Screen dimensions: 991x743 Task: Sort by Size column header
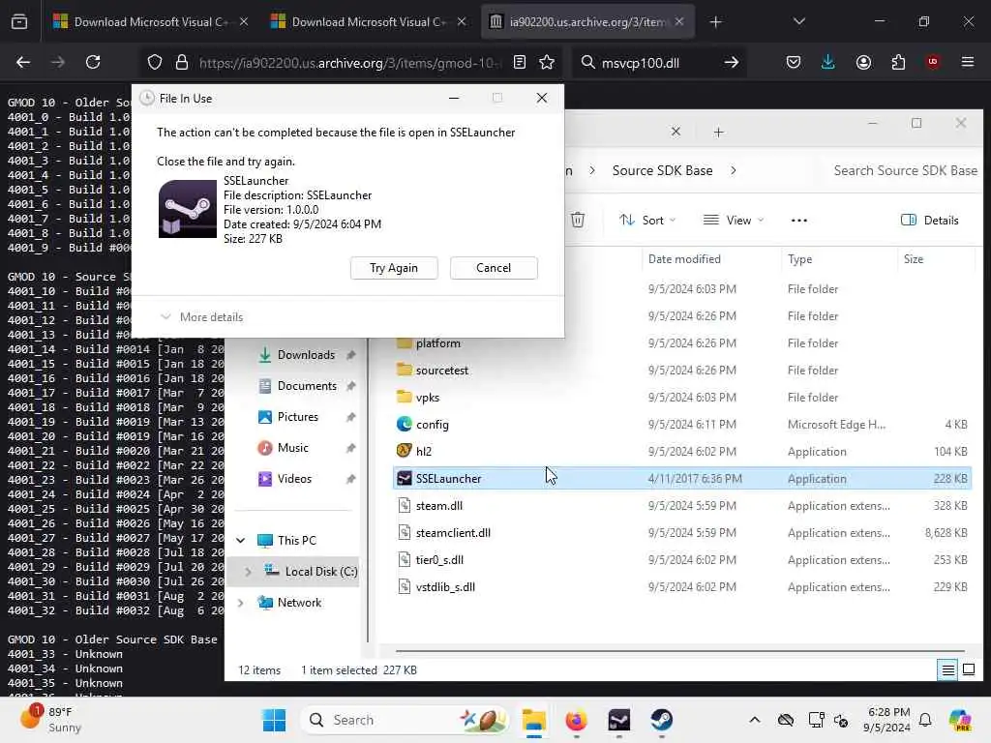point(914,259)
